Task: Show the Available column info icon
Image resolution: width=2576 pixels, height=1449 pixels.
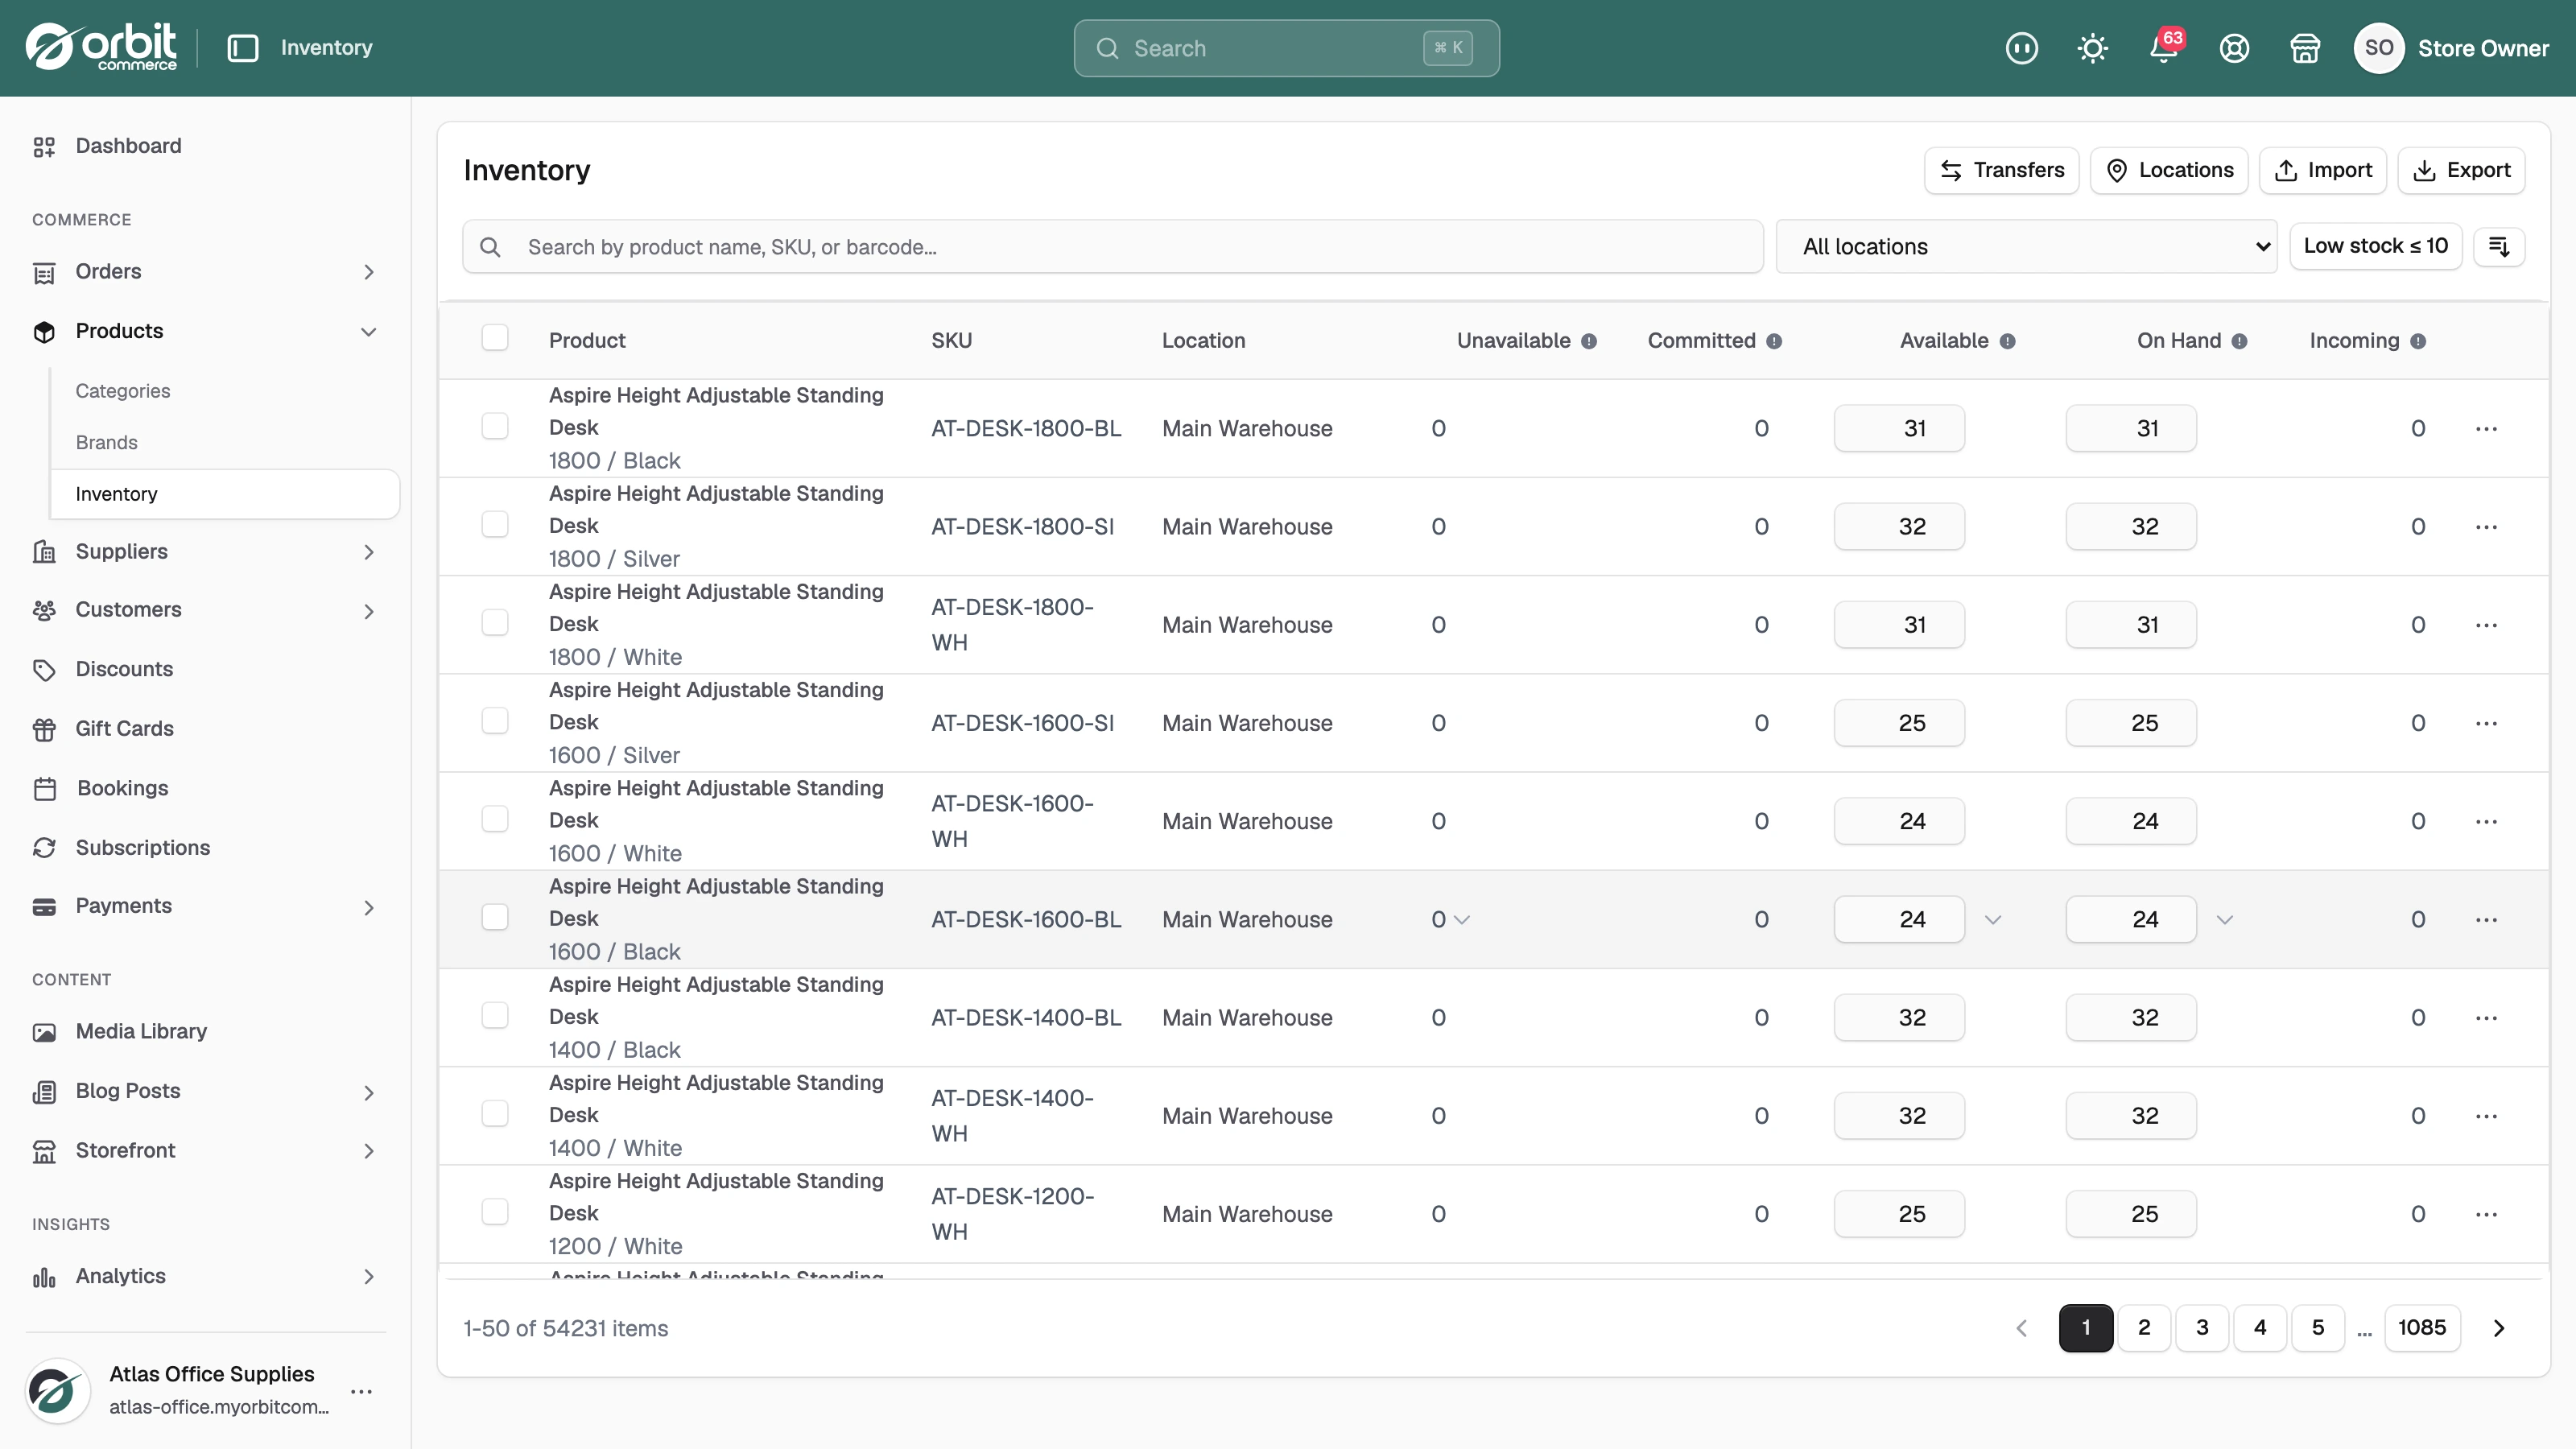Action: pos(2007,341)
